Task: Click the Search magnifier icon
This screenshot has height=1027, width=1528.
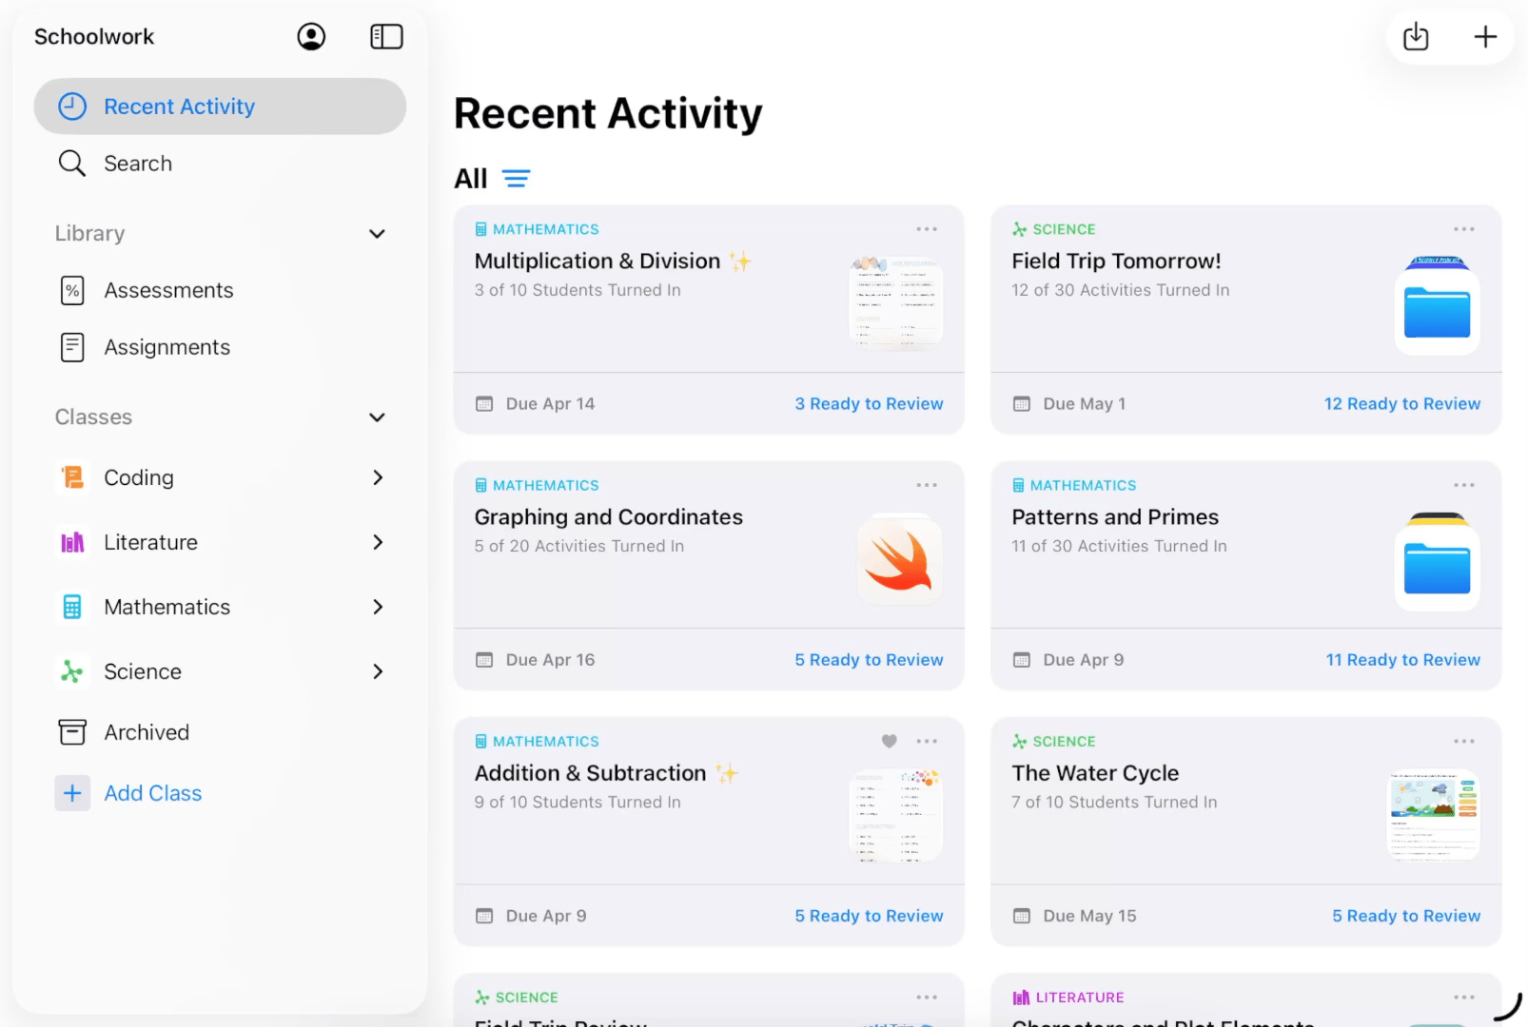Action: point(72,163)
